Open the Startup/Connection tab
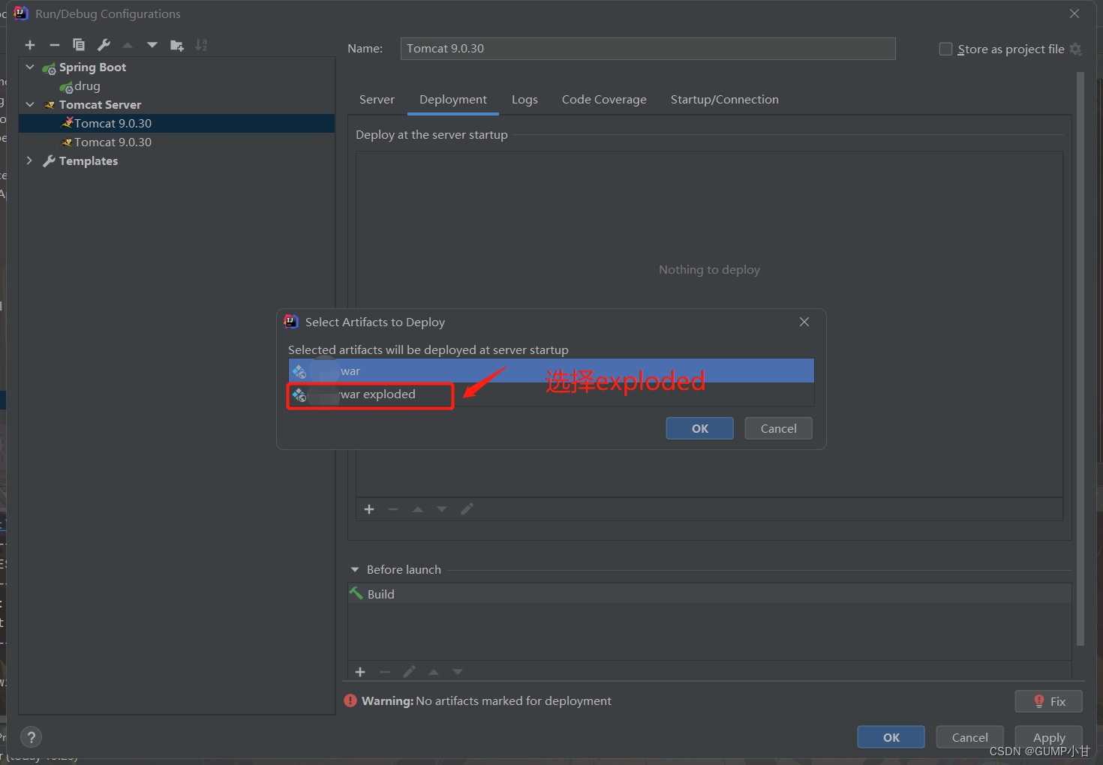Screen dimensions: 1103x765 point(725,99)
